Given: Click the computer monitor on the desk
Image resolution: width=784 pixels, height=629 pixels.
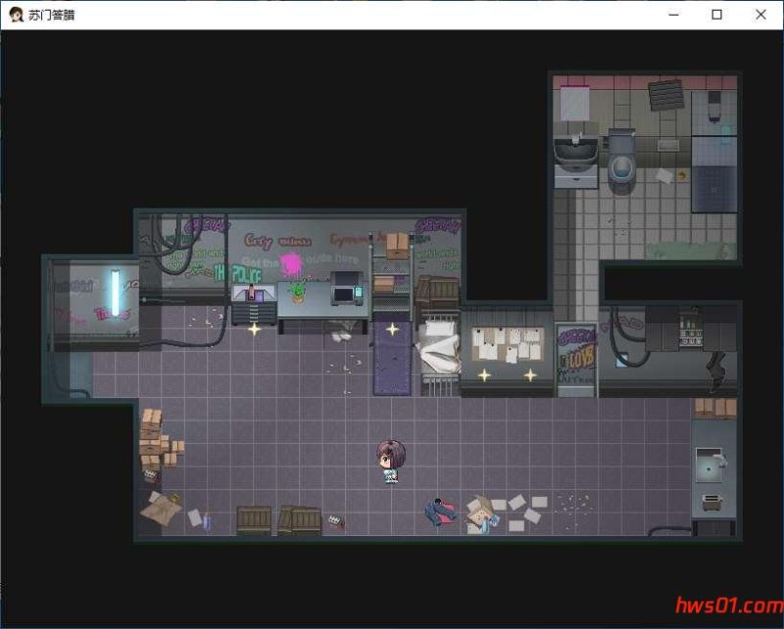Looking at the screenshot, I should 346,288.
